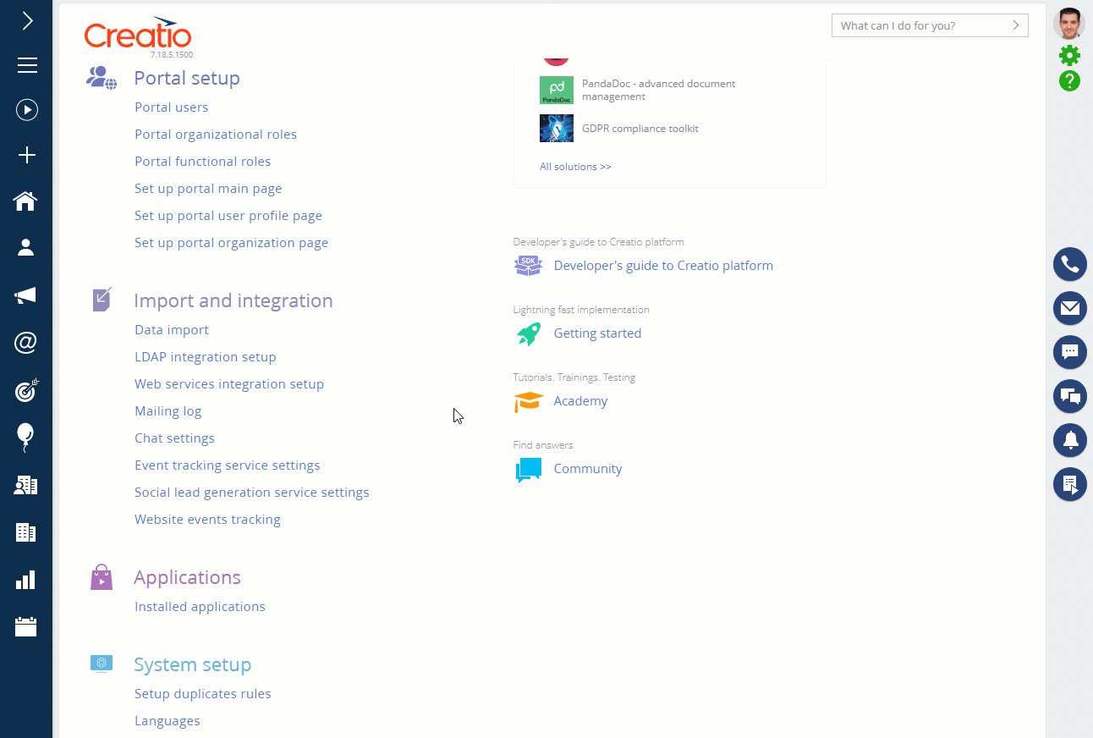
Task: Open the green help question icon
Action: (1069, 81)
